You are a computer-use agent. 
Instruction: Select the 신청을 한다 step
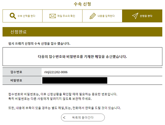click(x=142, y=16)
